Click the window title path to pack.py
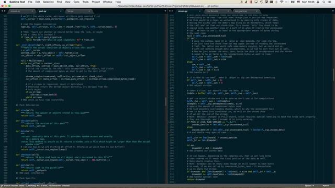 pyautogui.click(x=167, y=6)
